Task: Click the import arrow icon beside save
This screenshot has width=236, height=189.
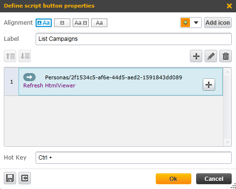Action: pyautogui.click(x=25, y=178)
